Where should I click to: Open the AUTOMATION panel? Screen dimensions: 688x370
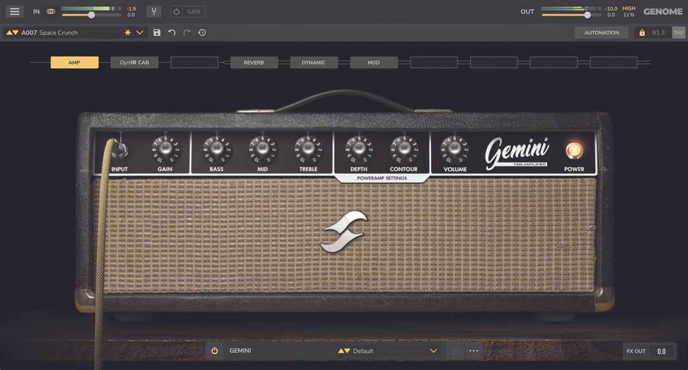(x=601, y=33)
